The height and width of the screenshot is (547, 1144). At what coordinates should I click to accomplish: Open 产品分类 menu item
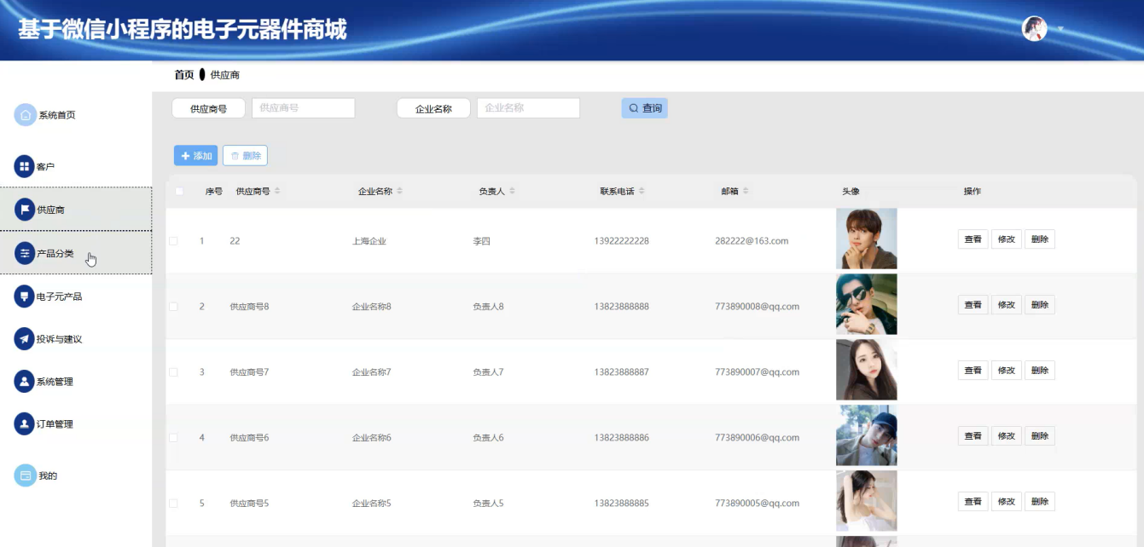click(x=76, y=253)
